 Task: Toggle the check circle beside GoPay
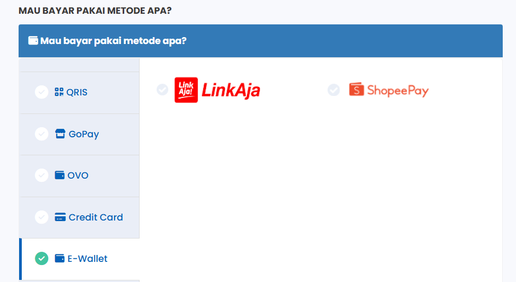41,134
